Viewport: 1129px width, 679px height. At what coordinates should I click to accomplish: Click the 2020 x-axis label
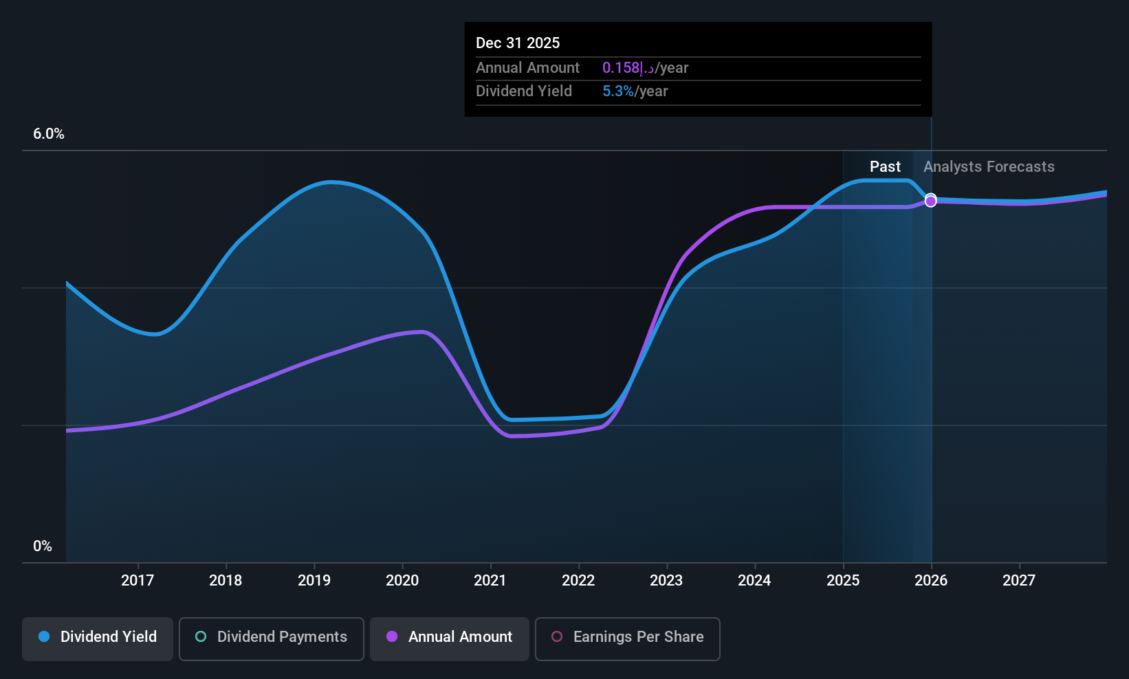tap(402, 581)
